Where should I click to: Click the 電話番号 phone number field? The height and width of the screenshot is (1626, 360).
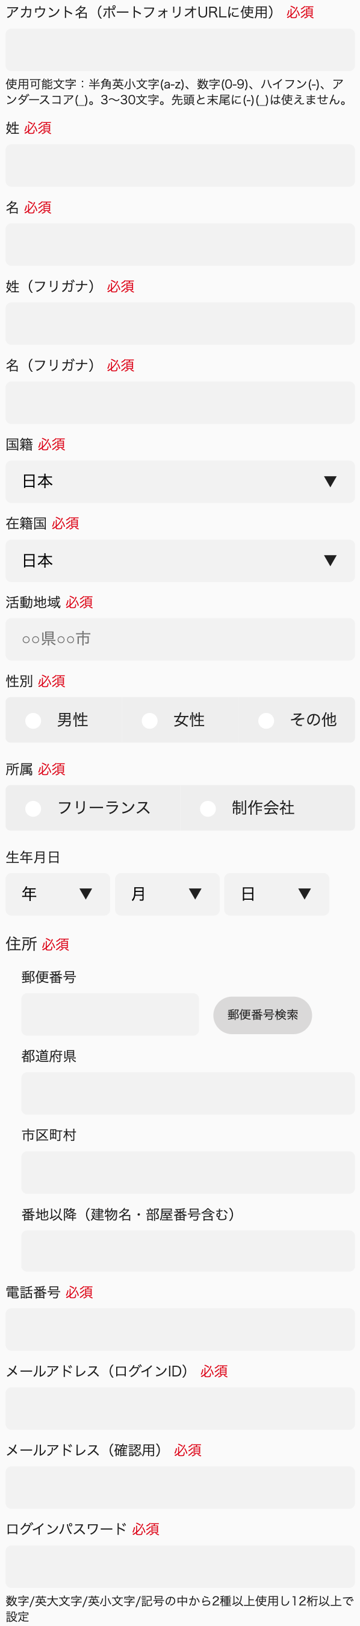coord(179,1329)
